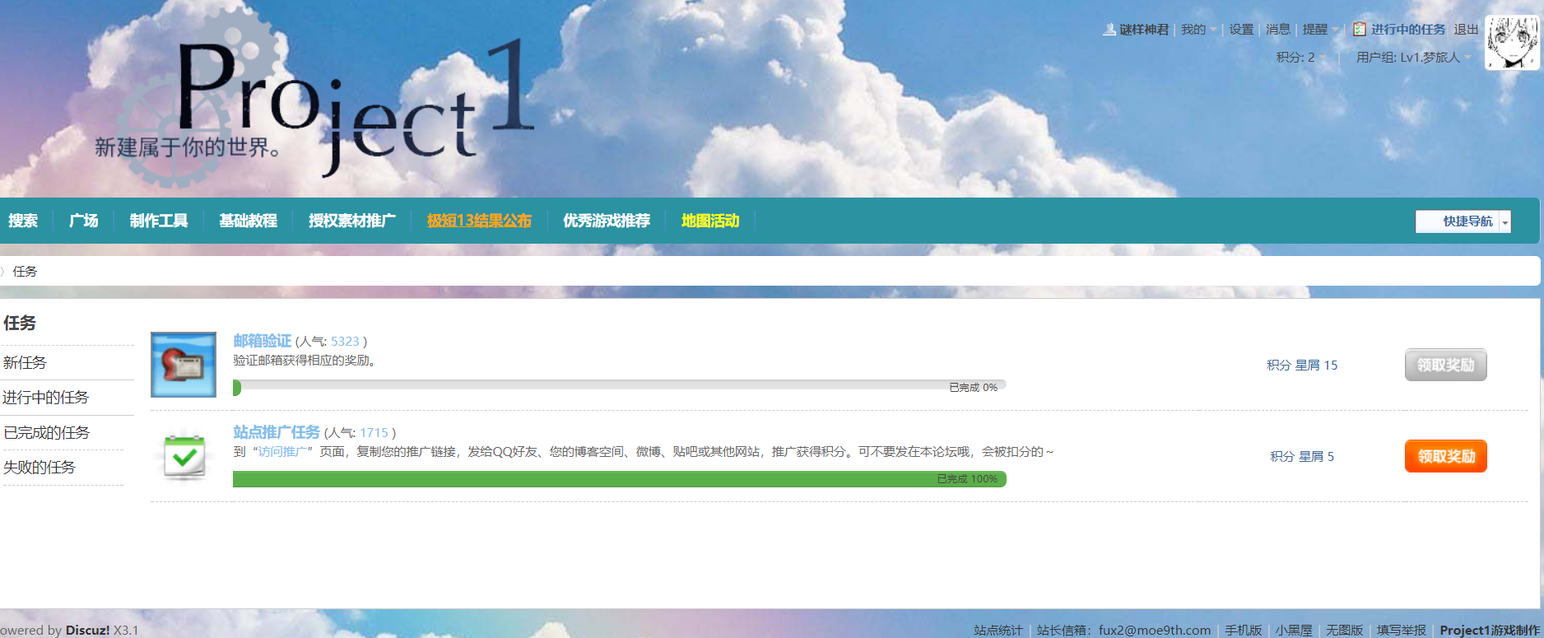Image resolution: width=1544 pixels, height=638 pixels.
Task: Open the 任务 breadcrumb link
Action: coord(25,271)
